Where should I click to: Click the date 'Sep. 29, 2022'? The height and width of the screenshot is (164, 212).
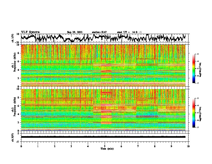[75, 32]
